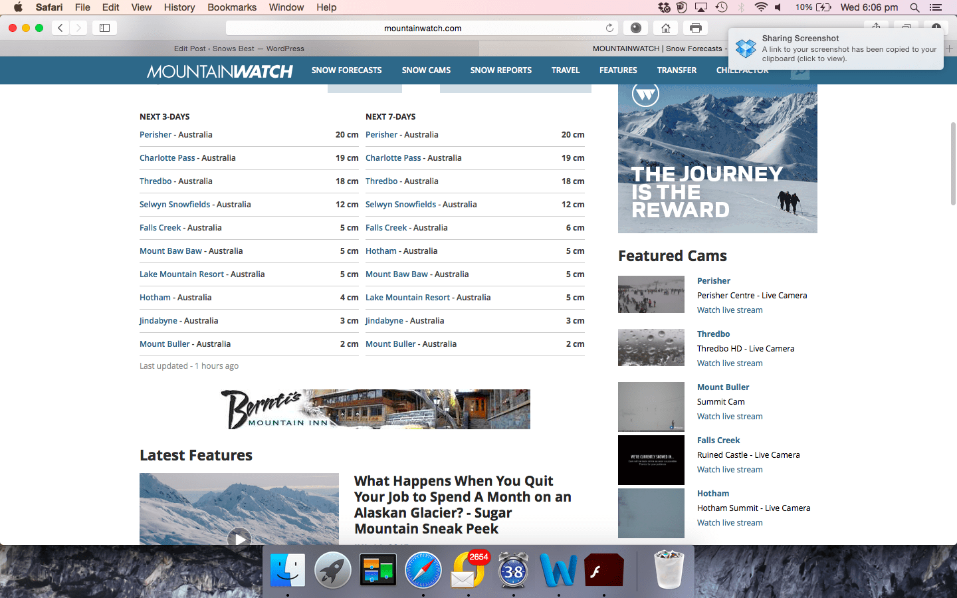Watch live stream for Hotham Summit cam
957x598 pixels.
pos(730,522)
